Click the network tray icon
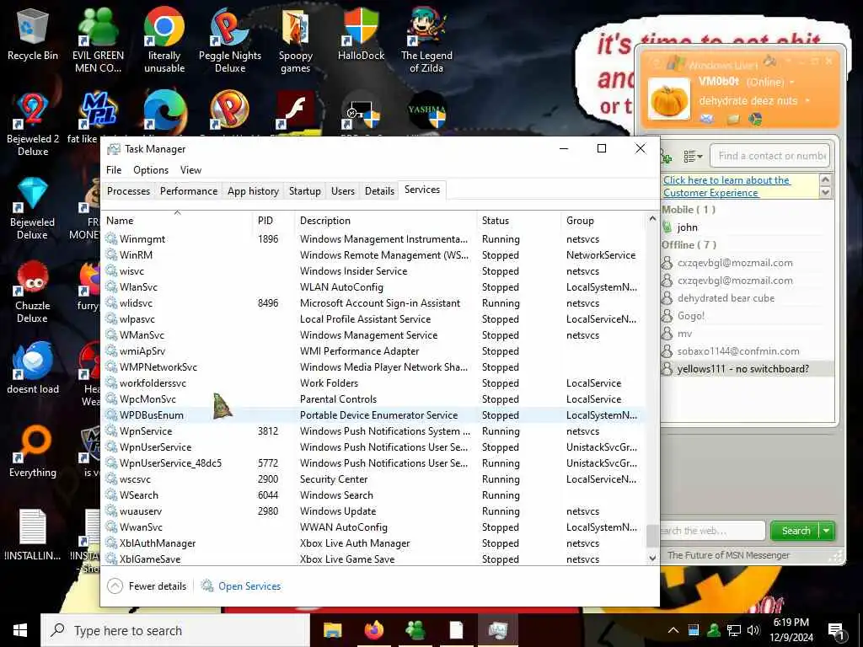863x647 pixels. tap(734, 630)
